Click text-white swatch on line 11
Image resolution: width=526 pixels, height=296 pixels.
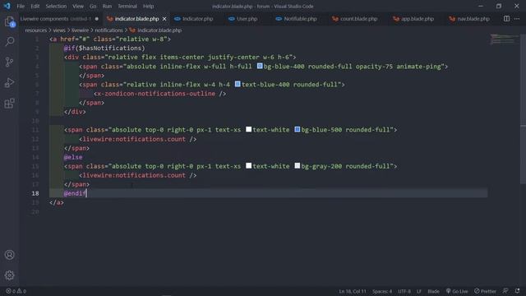248,129
